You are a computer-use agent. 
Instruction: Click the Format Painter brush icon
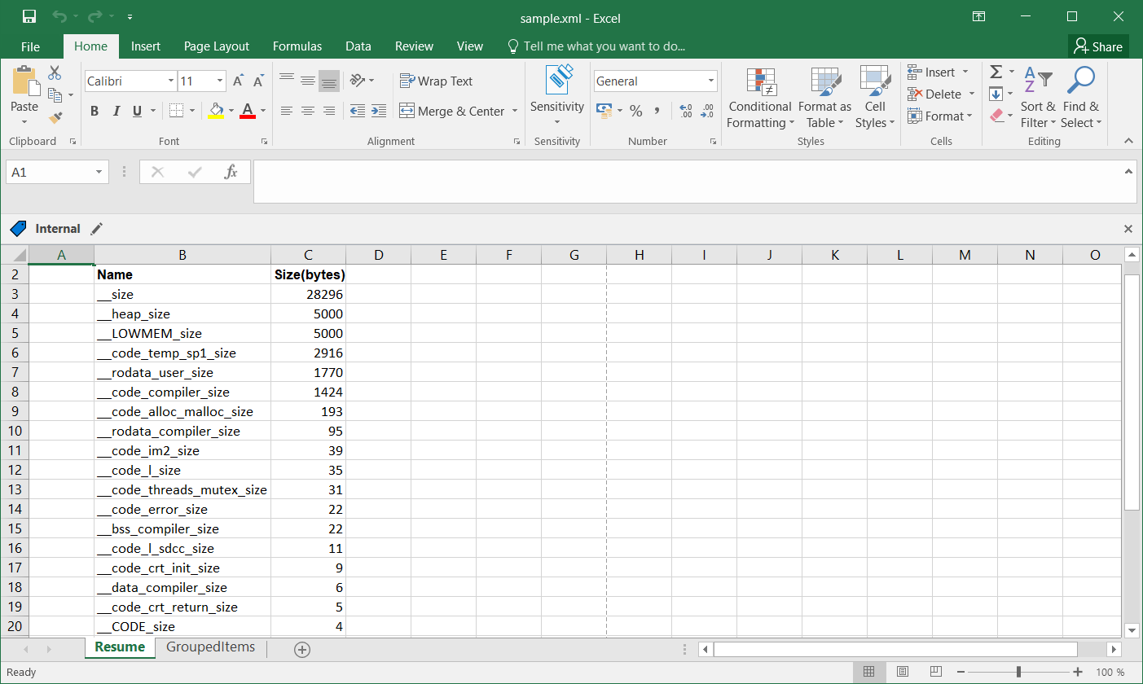click(55, 118)
